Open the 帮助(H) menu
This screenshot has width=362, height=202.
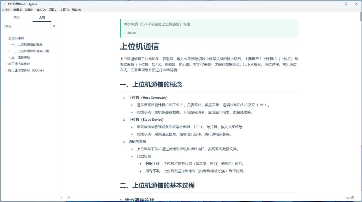76,10
